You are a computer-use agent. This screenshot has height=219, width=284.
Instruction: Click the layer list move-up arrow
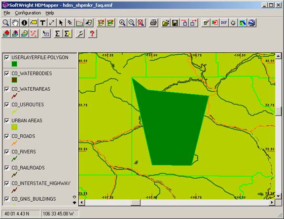[x=74, y=197]
